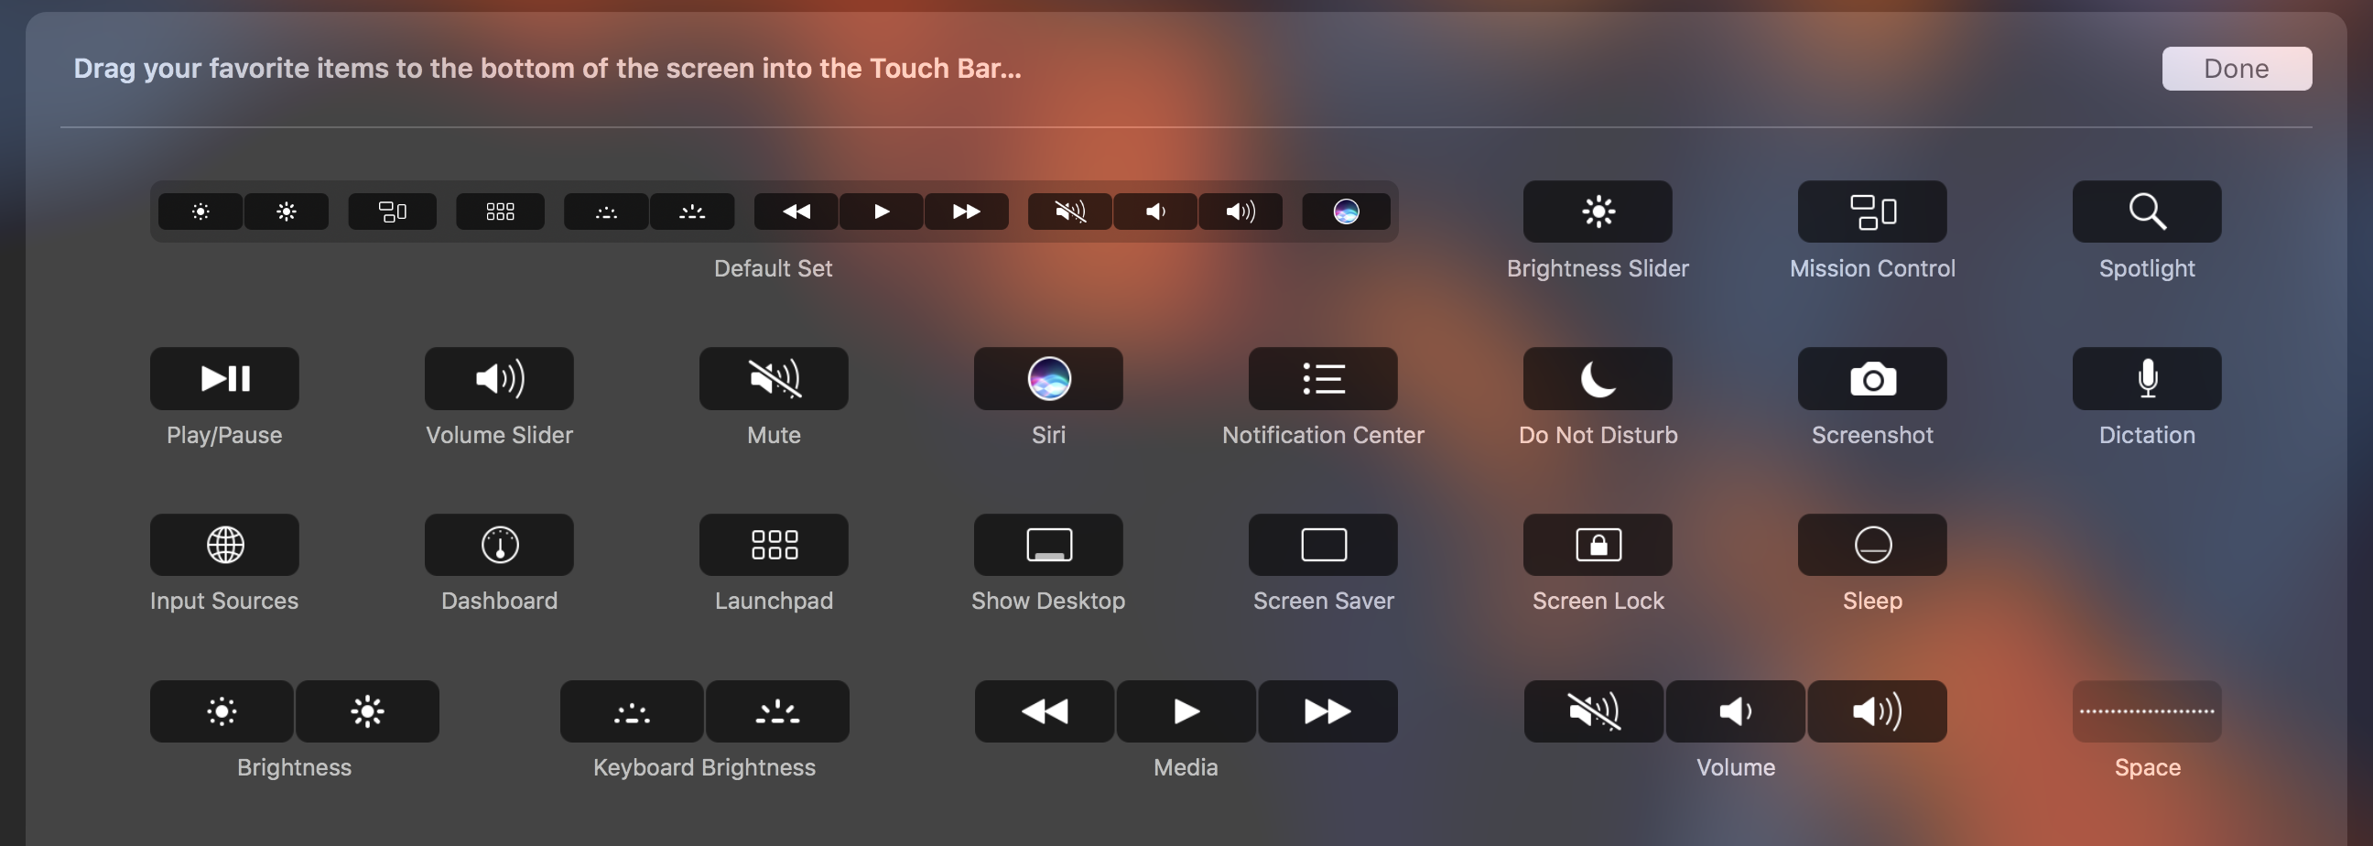Select the Volume Slider item
The width and height of the screenshot is (2373, 846).
(498, 378)
